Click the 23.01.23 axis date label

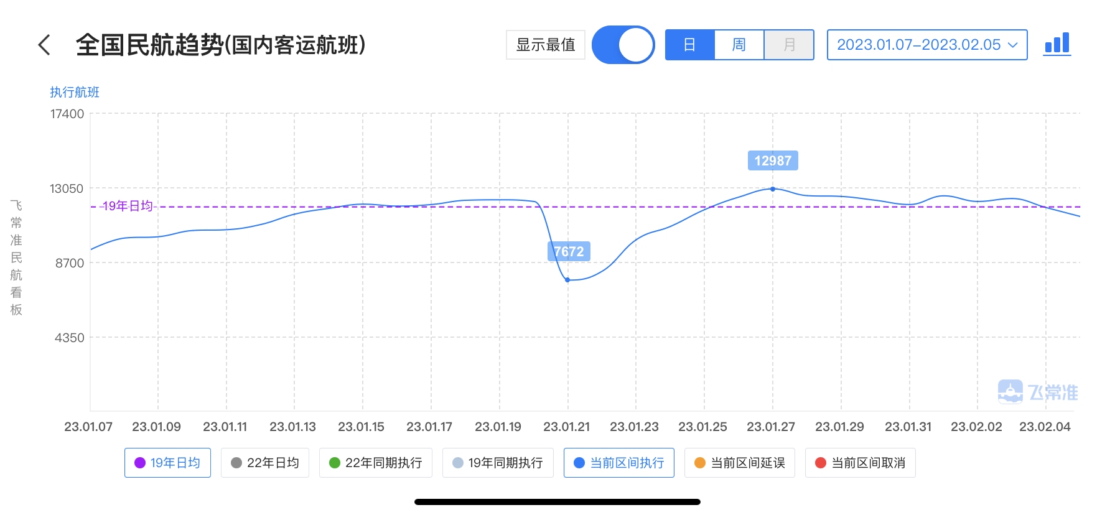click(635, 427)
